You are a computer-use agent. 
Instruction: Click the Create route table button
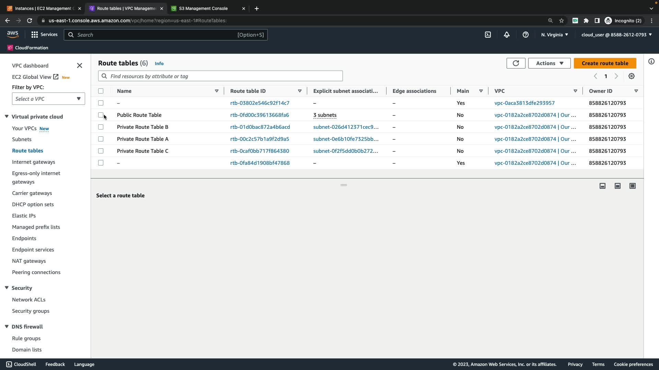click(x=605, y=63)
